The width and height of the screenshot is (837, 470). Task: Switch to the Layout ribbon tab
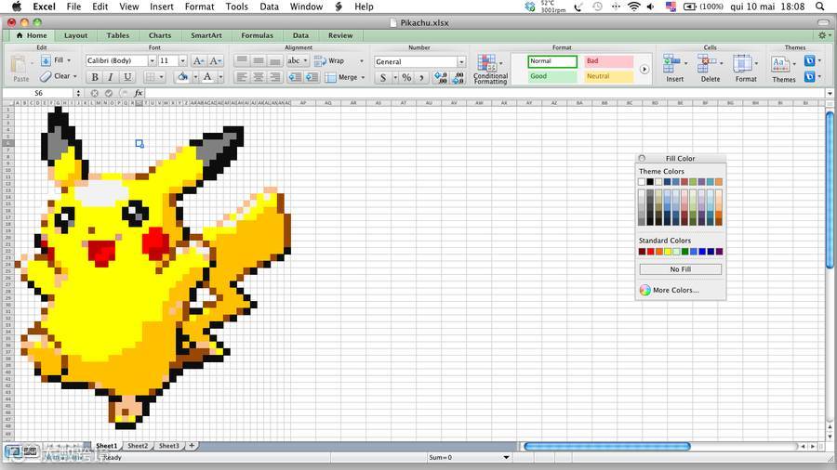pos(76,35)
